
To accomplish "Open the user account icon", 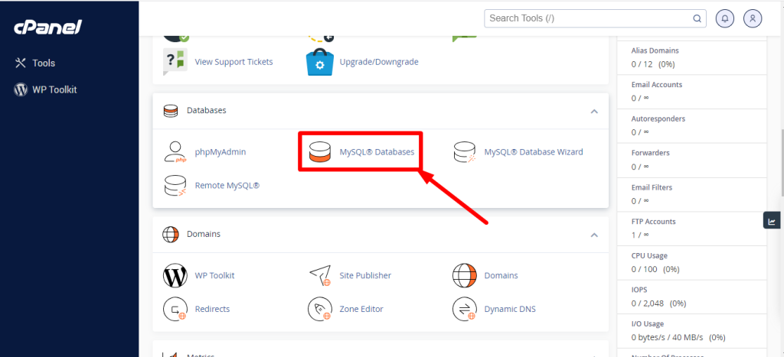I will 753,18.
